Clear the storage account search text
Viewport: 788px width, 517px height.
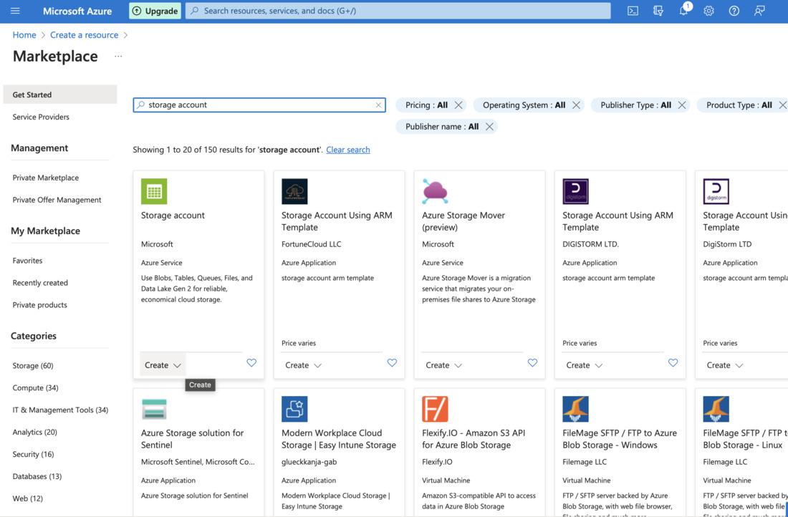coord(378,105)
